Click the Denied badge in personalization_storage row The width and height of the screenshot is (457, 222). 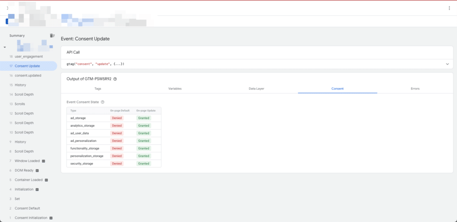point(117,156)
